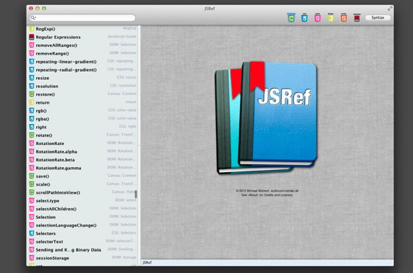
Task: Click the pink icon beside removeRange()
Action: (32, 53)
